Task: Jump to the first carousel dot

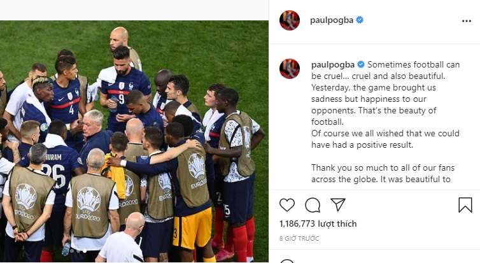Action: (x=72, y=251)
